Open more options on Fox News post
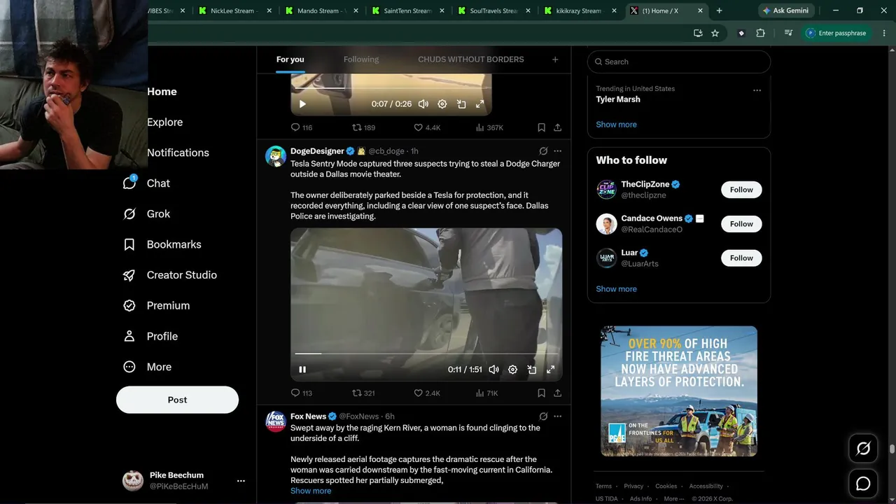The width and height of the screenshot is (896, 504). 557,416
